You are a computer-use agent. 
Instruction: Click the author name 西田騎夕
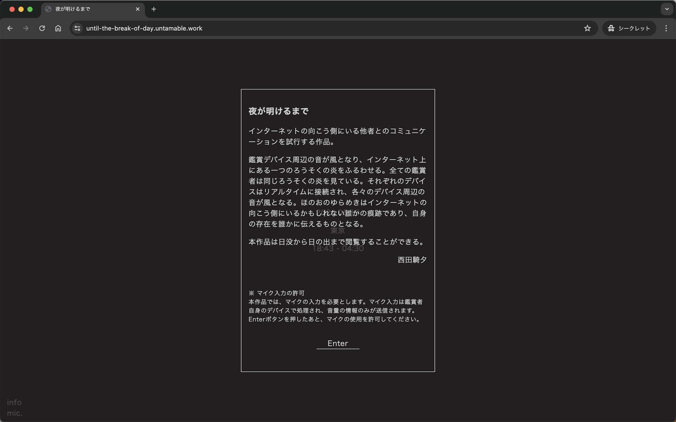coord(412,260)
